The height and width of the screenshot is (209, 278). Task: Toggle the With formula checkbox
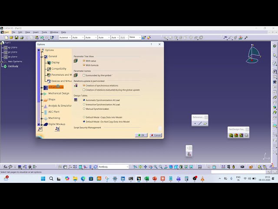pos(84,65)
